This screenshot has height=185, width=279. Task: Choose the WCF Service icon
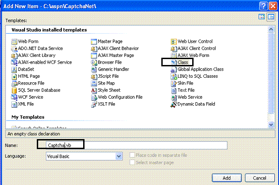coord(14,97)
